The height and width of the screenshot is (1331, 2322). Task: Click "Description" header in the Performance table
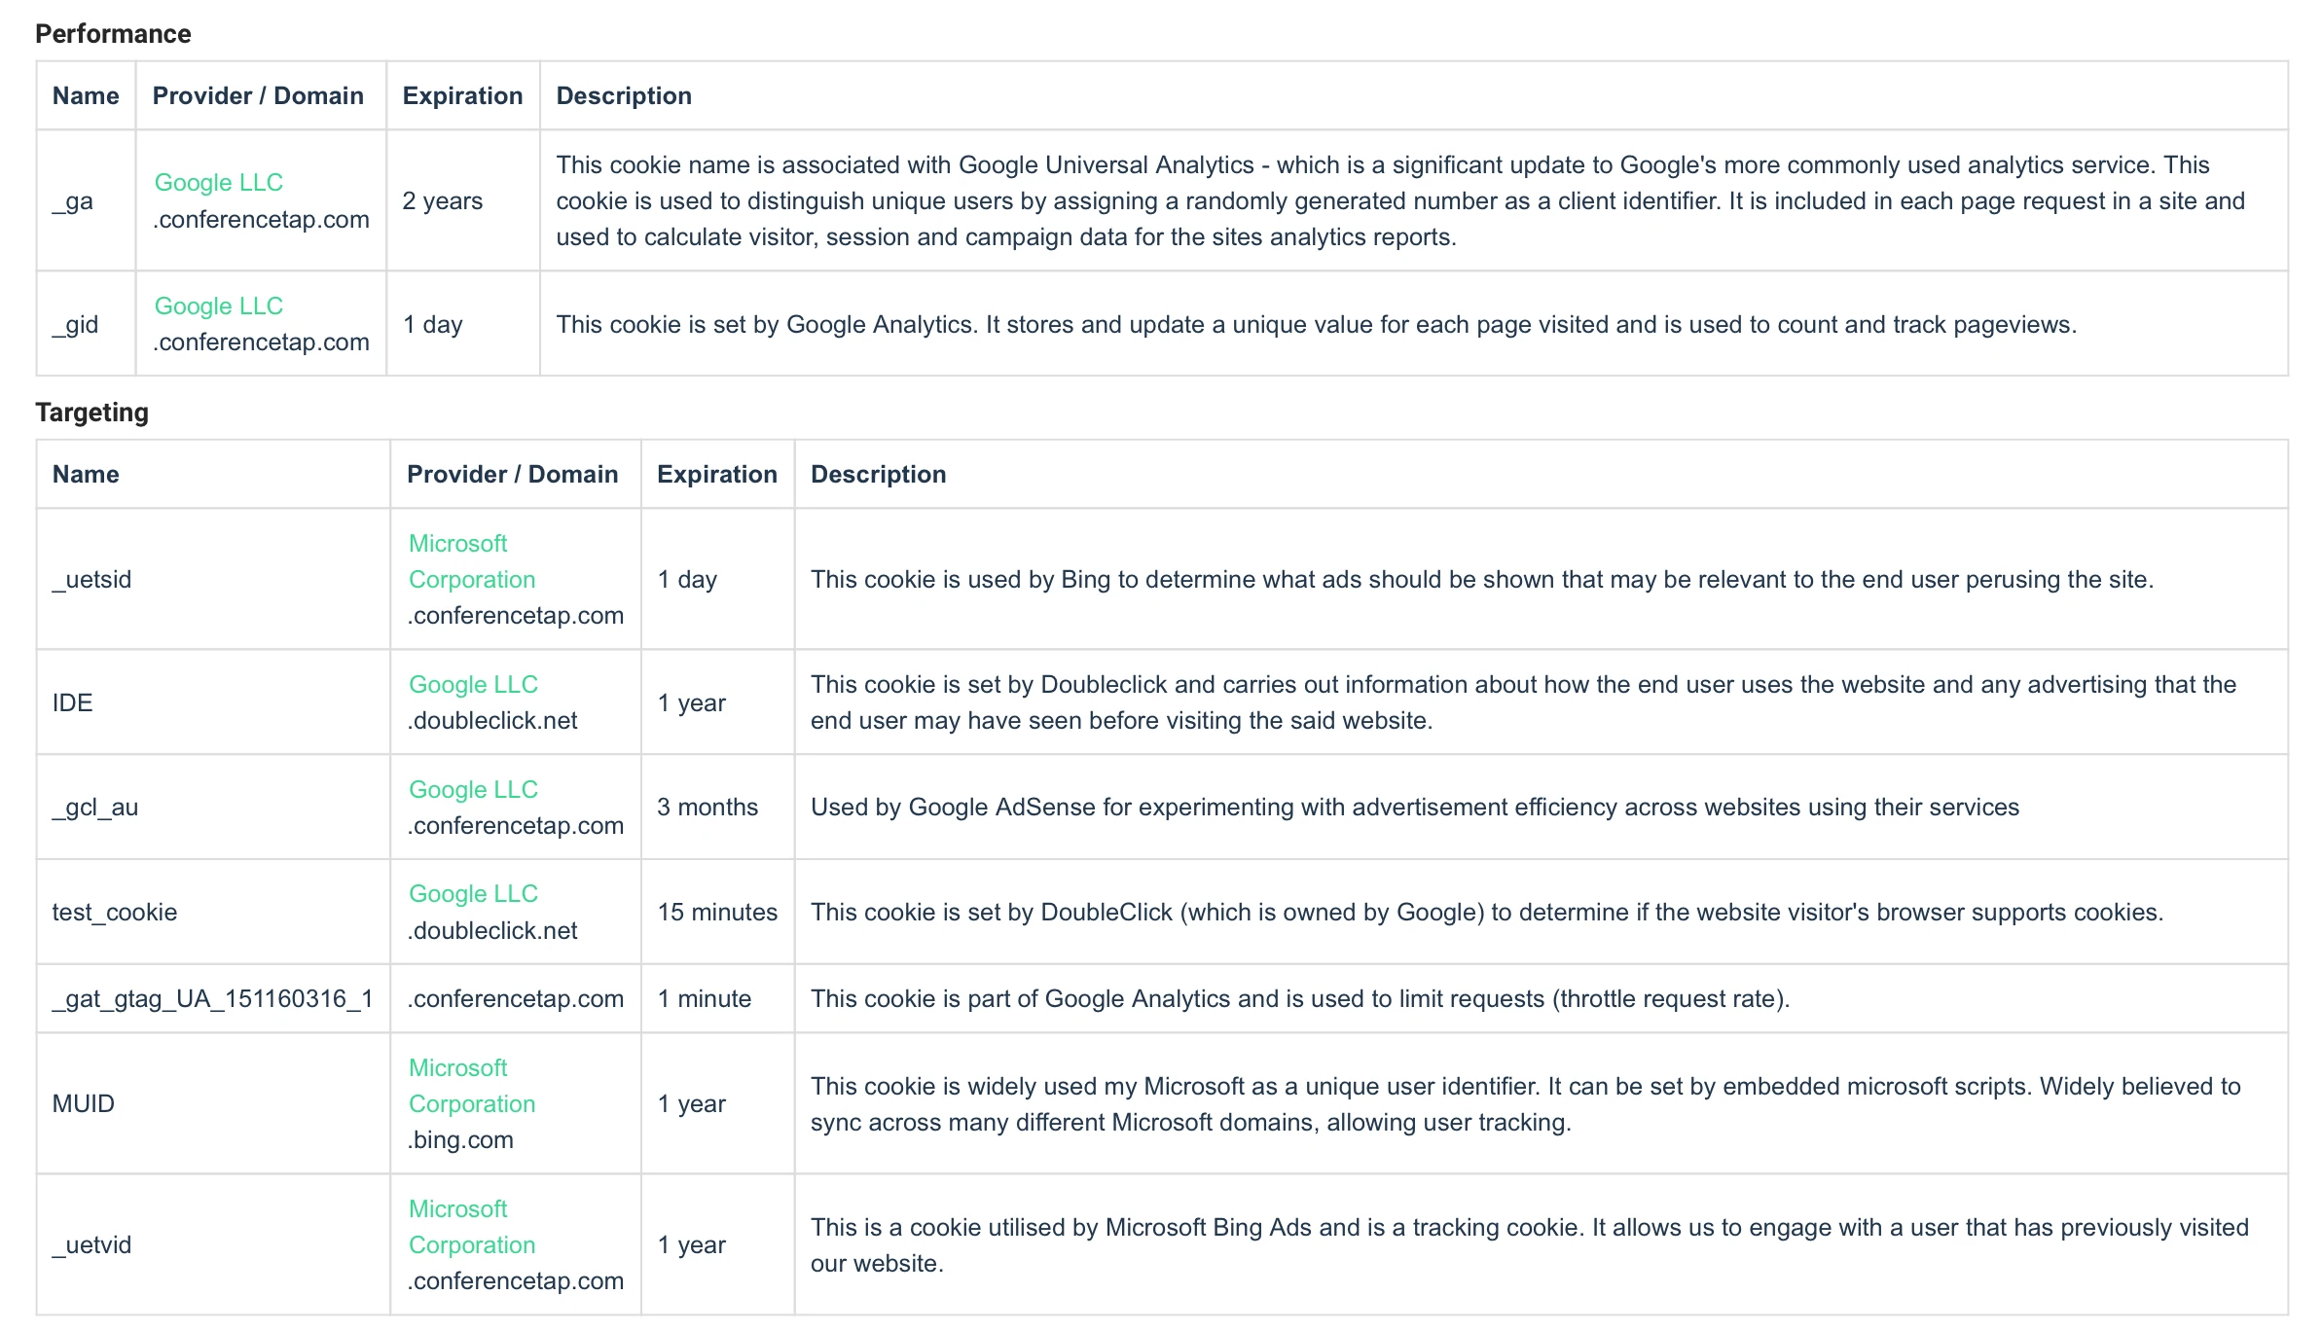click(624, 96)
